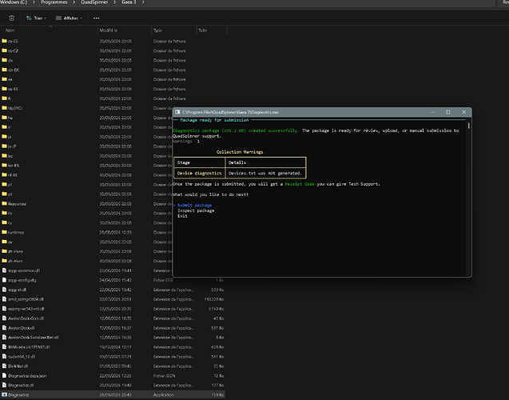Click the Diagnostics application icon
The height and width of the screenshot is (400, 509).
(4, 395)
